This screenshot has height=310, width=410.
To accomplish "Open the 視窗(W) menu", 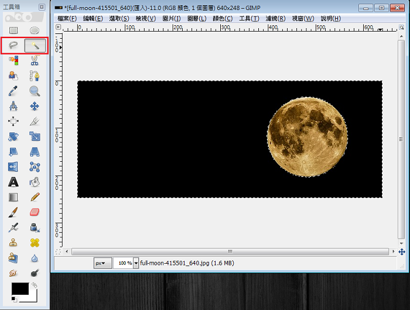I will pos(303,19).
